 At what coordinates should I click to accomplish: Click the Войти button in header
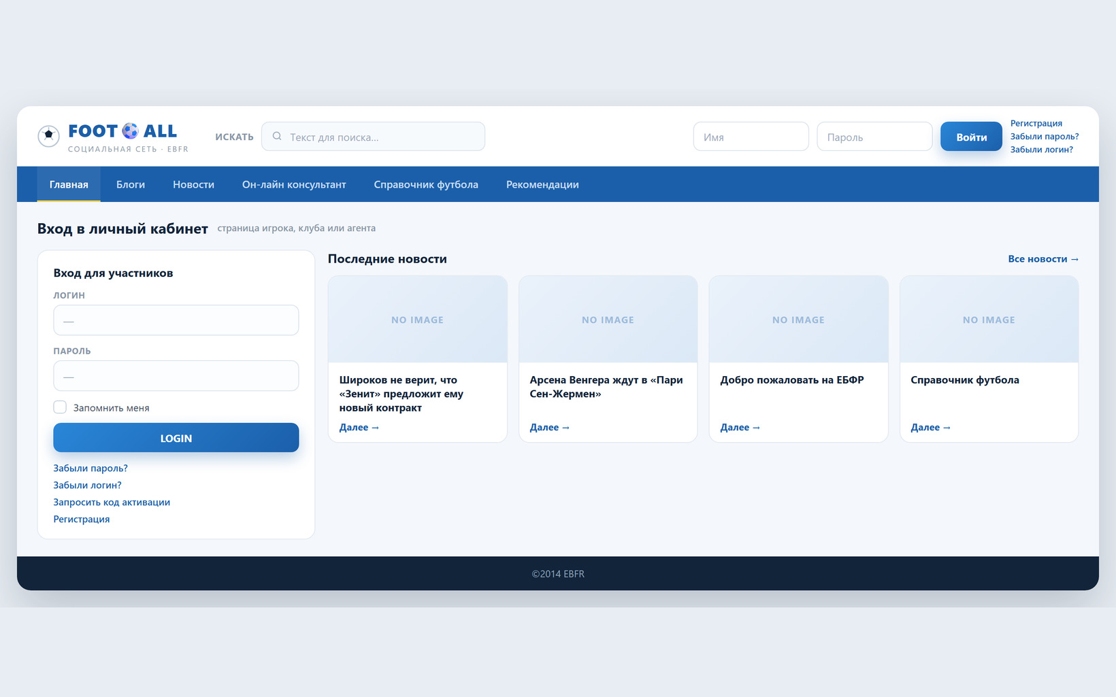pos(971,137)
